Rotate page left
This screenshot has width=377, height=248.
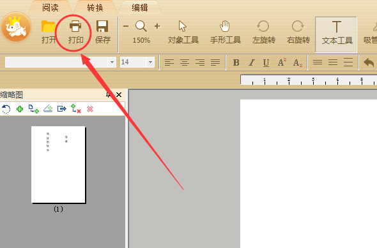[263, 32]
